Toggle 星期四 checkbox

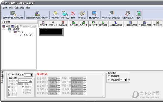[23, 90]
